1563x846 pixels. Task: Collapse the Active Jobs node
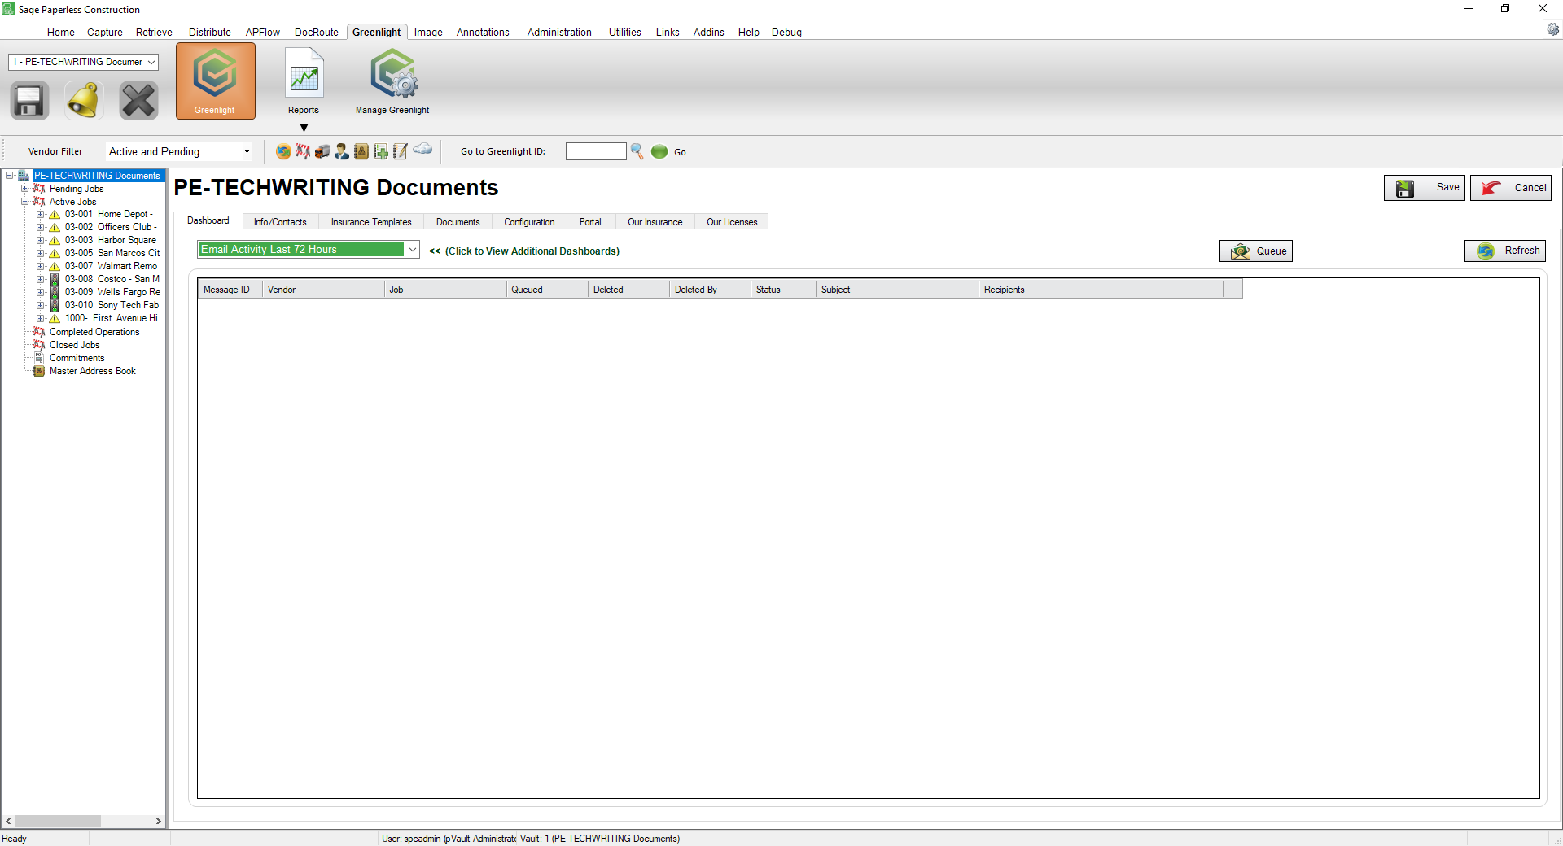tap(24, 202)
